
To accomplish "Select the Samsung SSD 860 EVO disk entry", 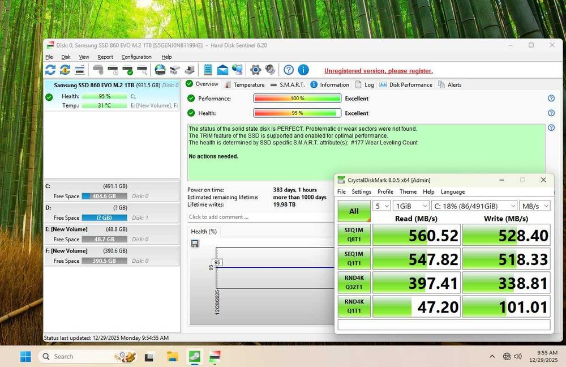I will point(112,95).
